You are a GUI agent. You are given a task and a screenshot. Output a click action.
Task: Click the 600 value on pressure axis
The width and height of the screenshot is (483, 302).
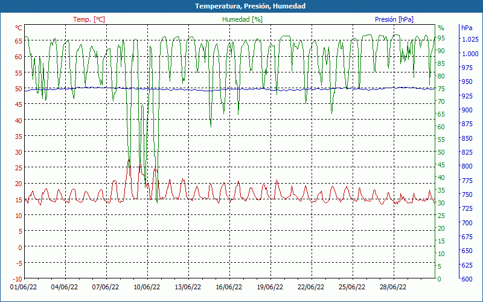(x=467, y=279)
